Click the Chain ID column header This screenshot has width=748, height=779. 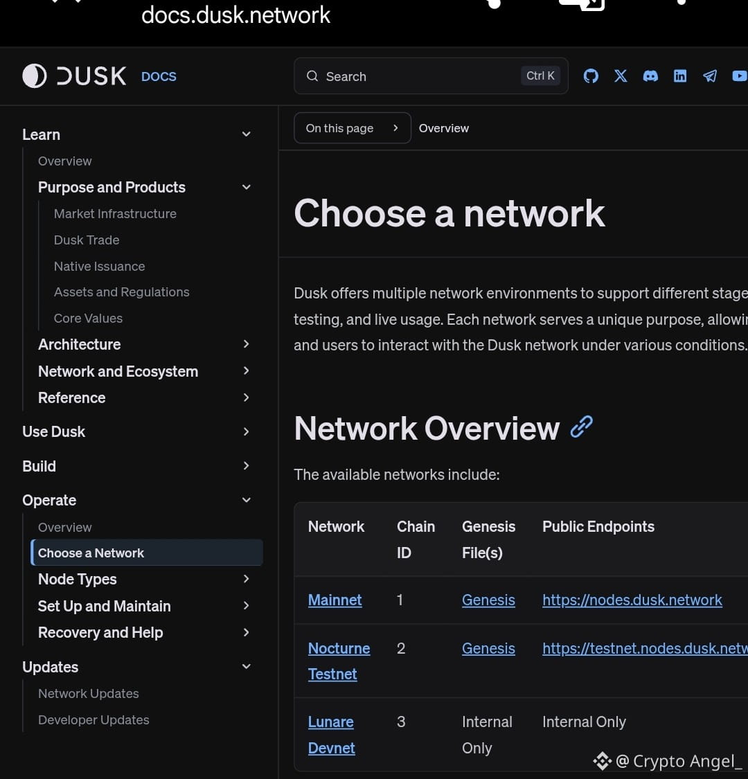[x=416, y=539]
